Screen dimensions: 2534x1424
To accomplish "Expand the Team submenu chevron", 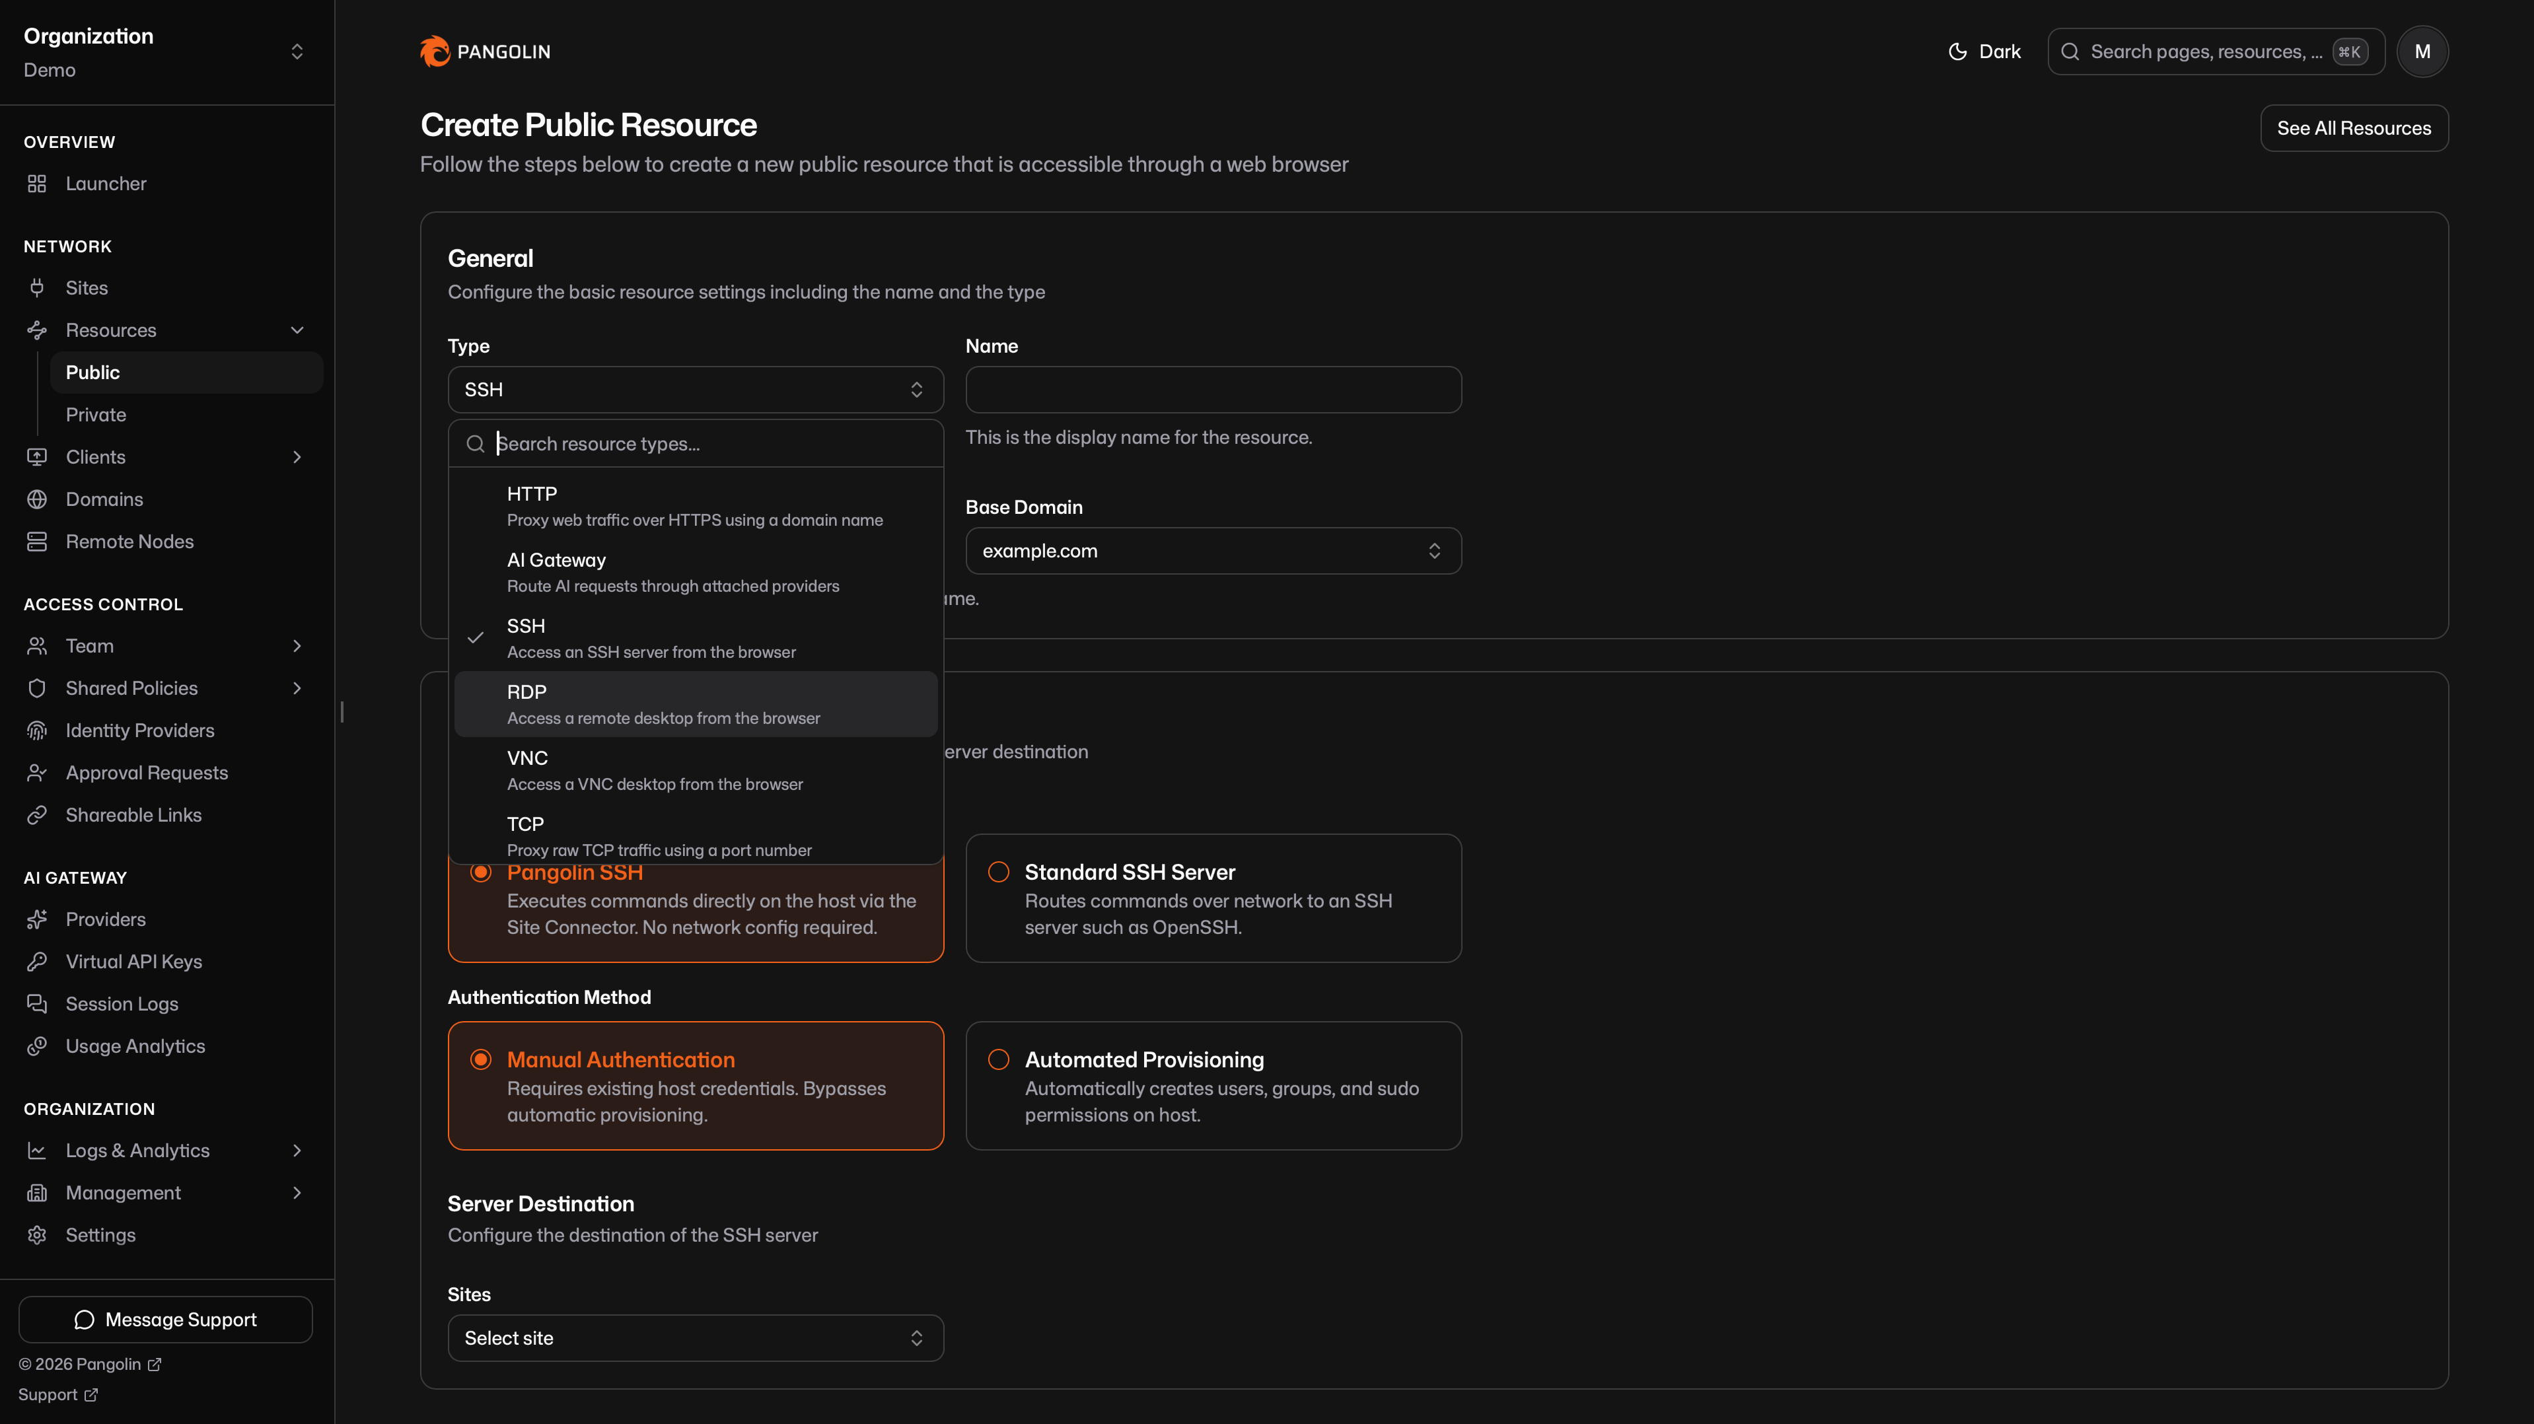I will pyautogui.click(x=297, y=646).
